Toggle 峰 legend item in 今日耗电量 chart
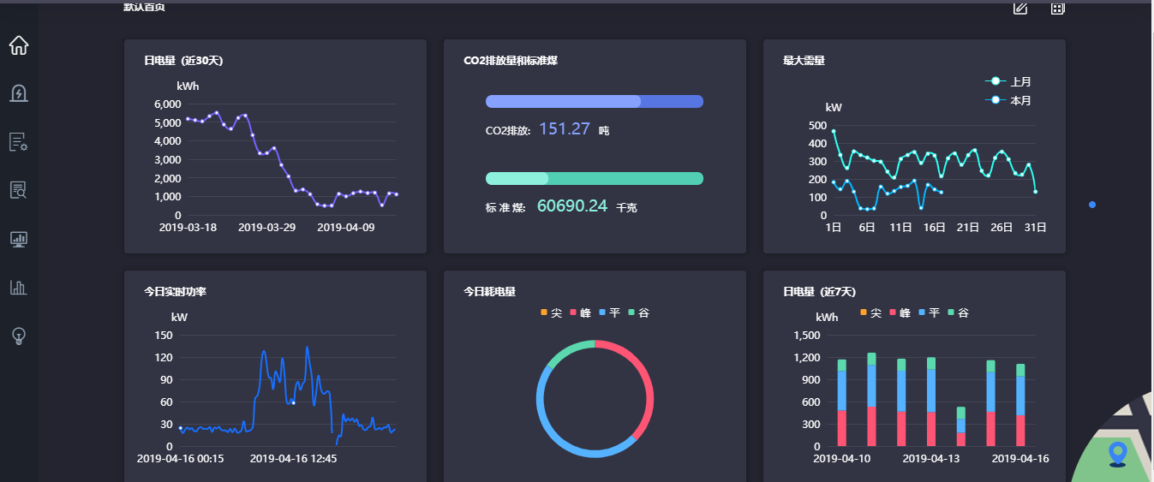Screen dimensions: 1154x482 581,313
